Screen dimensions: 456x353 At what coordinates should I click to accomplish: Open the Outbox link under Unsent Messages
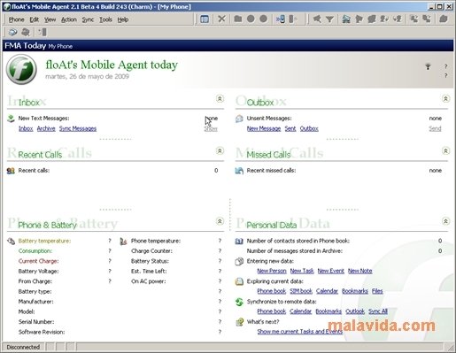point(309,128)
